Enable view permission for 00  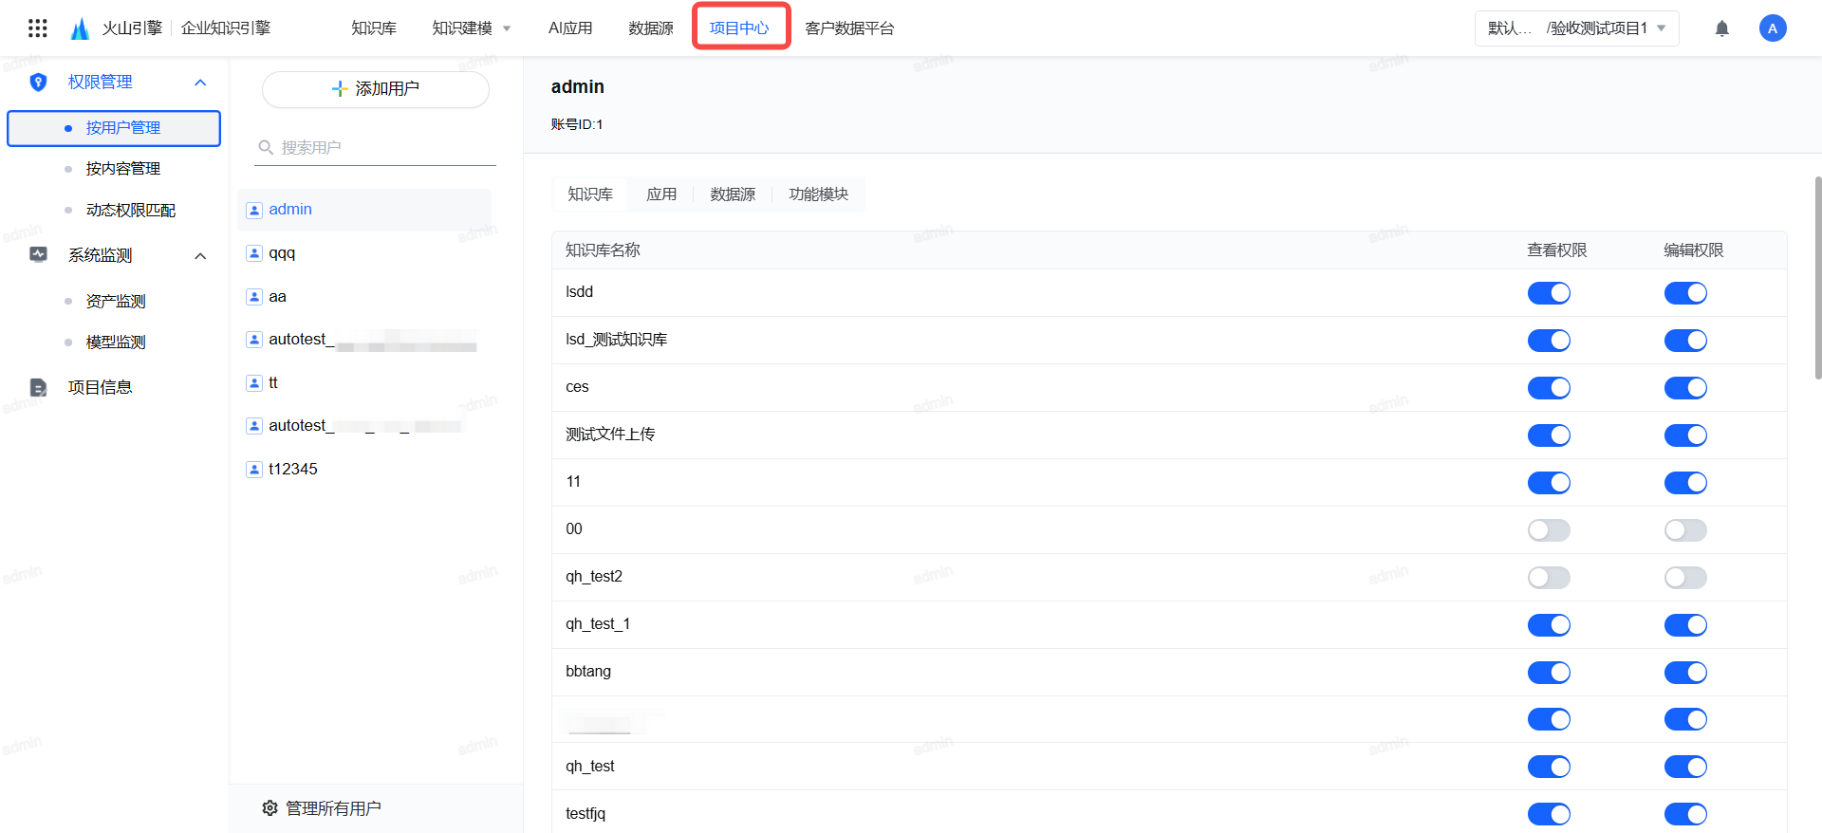click(1549, 530)
